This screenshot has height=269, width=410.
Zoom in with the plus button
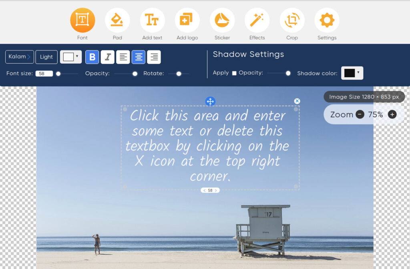tap(392, 114)
